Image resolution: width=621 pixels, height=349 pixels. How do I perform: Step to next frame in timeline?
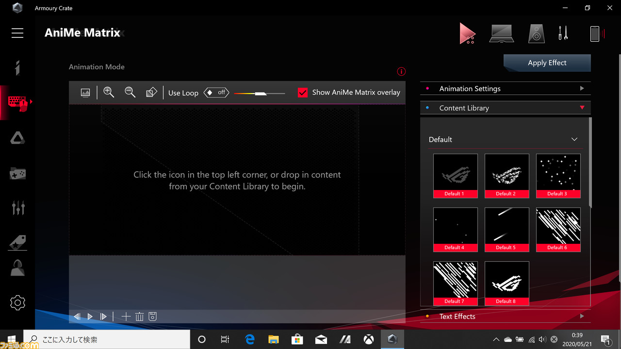click(103, 317)
